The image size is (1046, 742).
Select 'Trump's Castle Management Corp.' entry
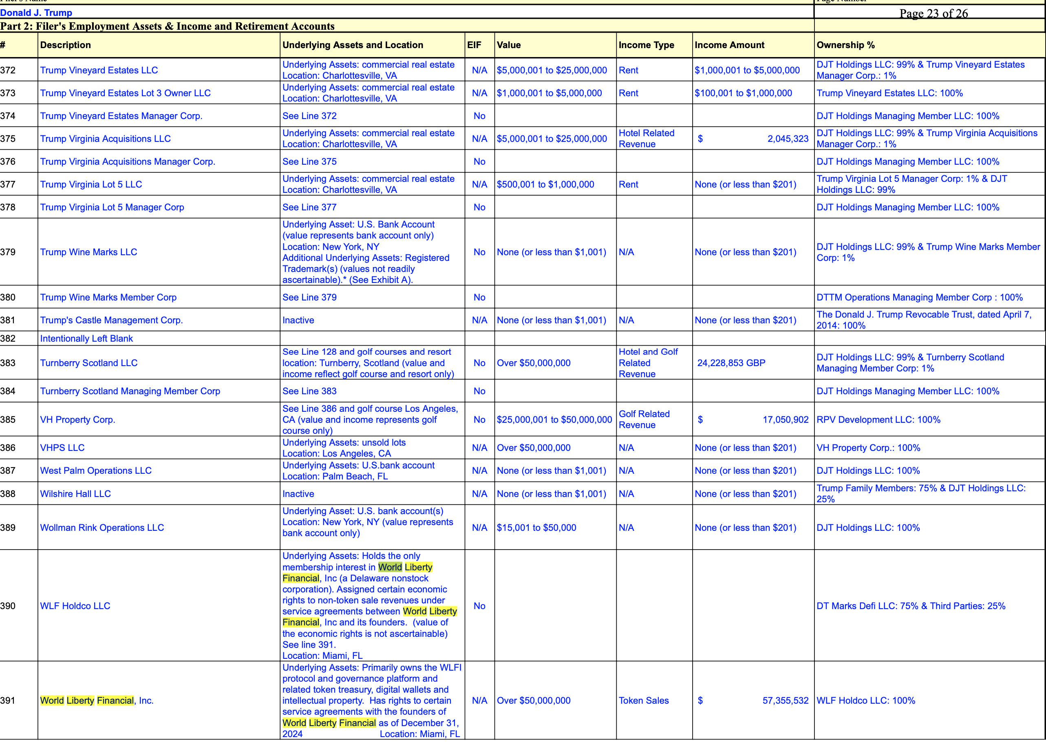point(111,320)
